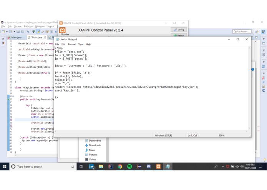267x190 pixels.
Task: Click the 100% zoom status in Notepad
Action: [x=222, y=135]
